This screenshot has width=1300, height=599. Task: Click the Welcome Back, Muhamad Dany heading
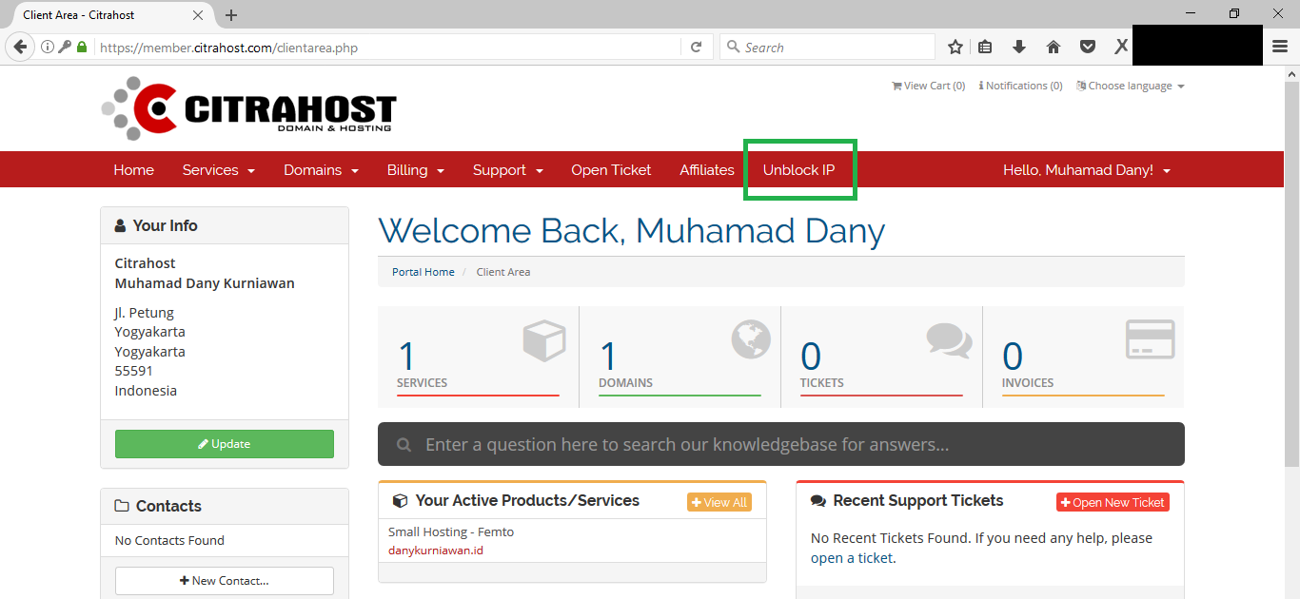click(632, 231)
